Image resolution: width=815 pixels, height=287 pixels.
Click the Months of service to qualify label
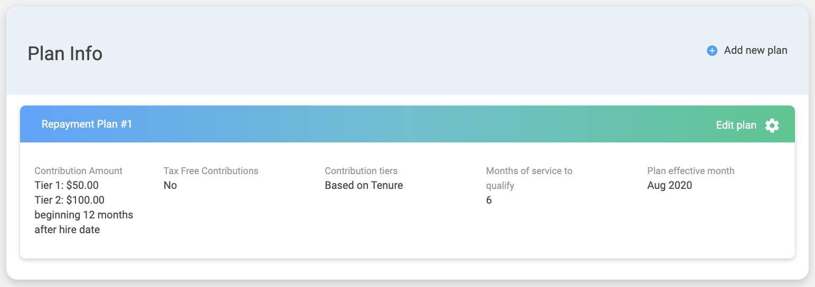pos(529,171)
